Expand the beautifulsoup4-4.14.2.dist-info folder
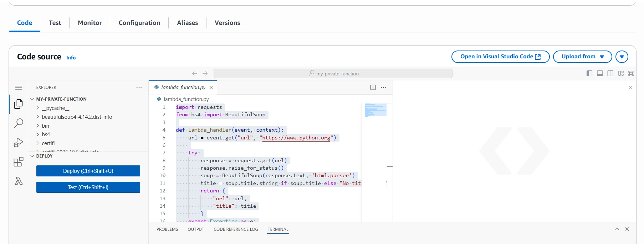Viewport: 644px width, 244px height. (77, 117)
